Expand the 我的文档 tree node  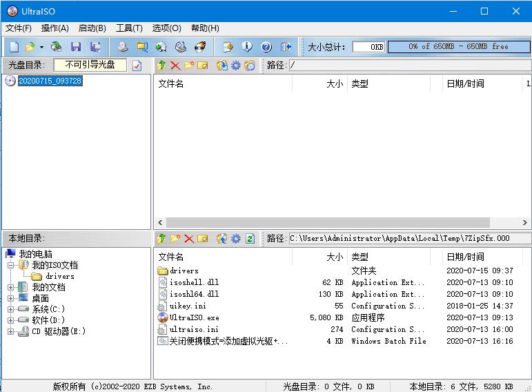click(x=11, y=288)
